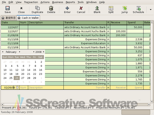This screenshot has height=115, width=154.
Task: Click the Description field in new row
Action: click(x=46, y=87)
